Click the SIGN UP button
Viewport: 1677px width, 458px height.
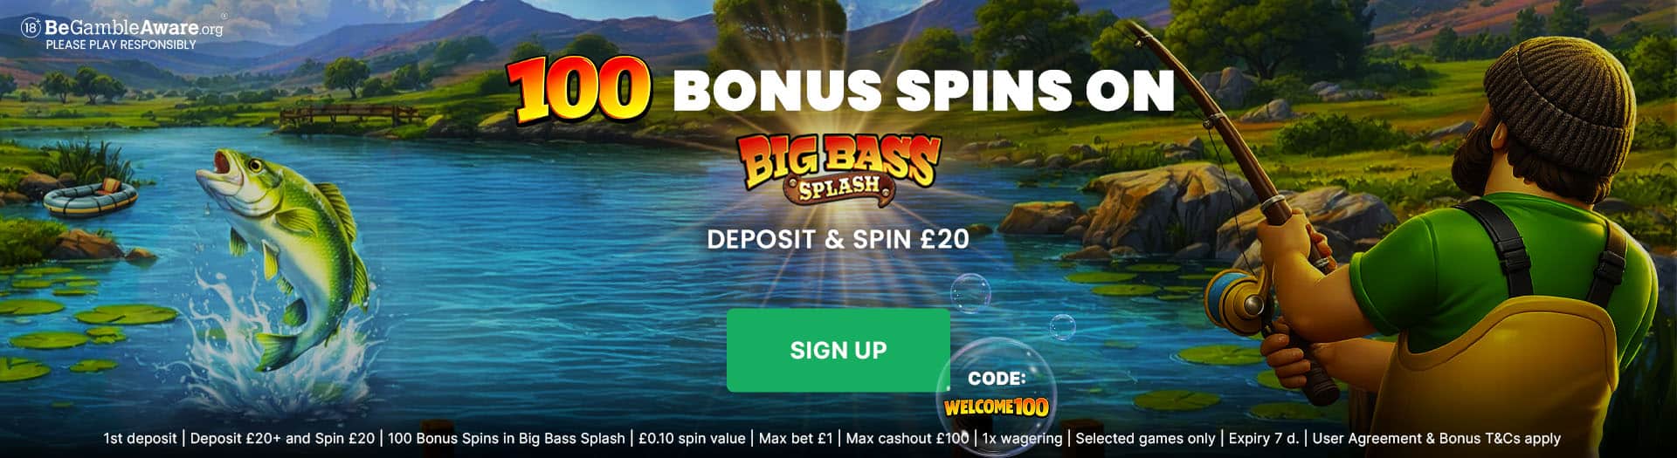point(838,350)
